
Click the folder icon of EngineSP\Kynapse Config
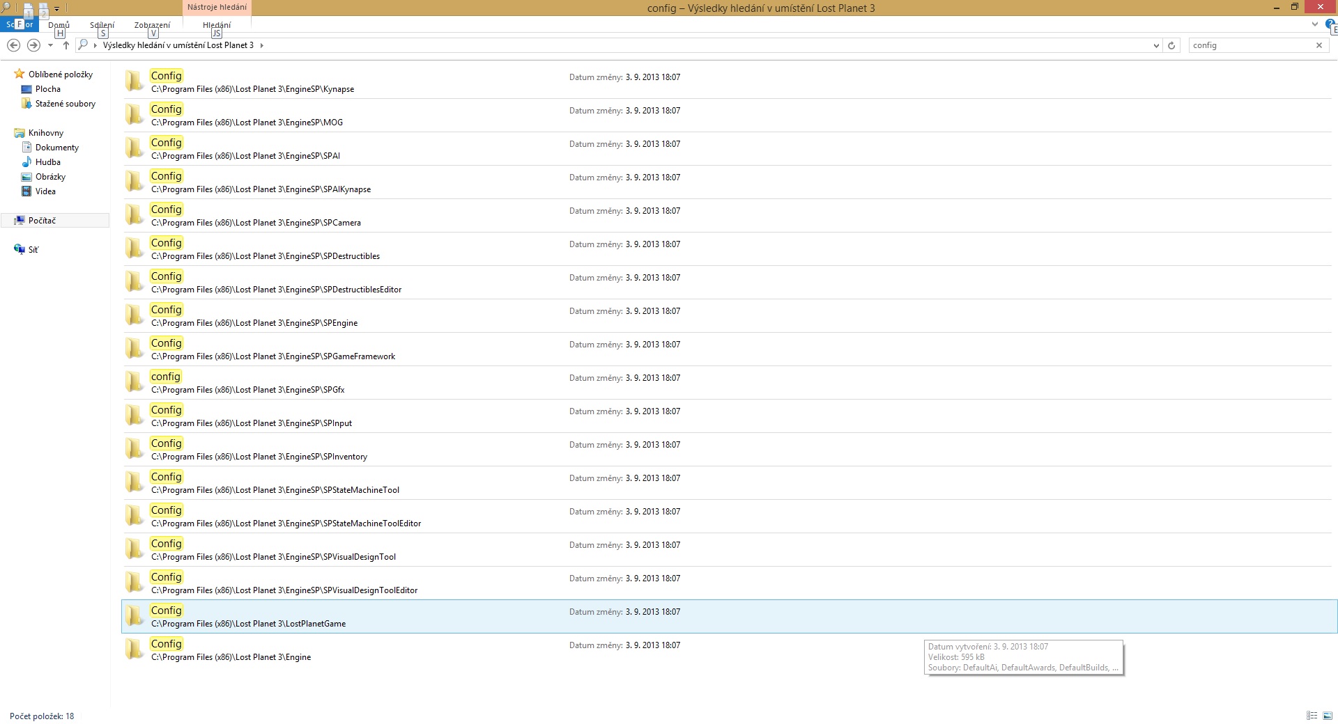pos(134,81)
